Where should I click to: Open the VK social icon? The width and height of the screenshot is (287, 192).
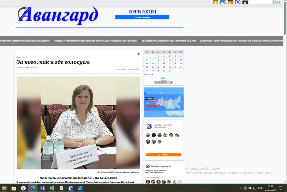point(223,2)
